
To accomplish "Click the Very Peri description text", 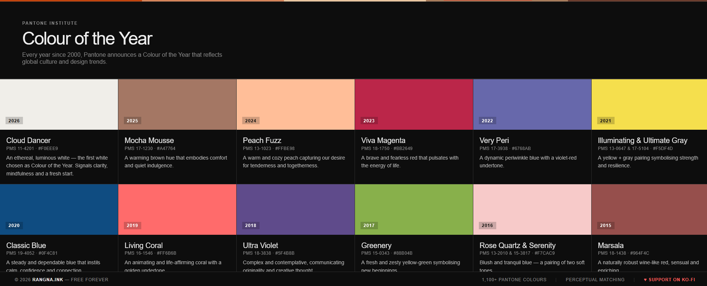I will click(x=528, y=162).
